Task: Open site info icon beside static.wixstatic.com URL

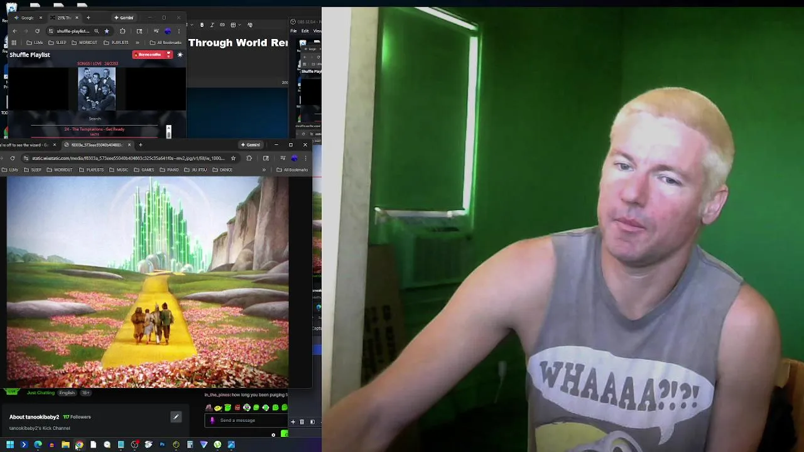Action: tap(26, 158)
